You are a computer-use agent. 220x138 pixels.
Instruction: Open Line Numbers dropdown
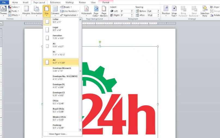[69, 11]
